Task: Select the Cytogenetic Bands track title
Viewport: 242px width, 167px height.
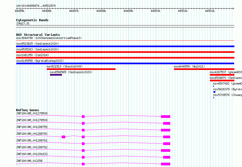Action: point(32,20)
